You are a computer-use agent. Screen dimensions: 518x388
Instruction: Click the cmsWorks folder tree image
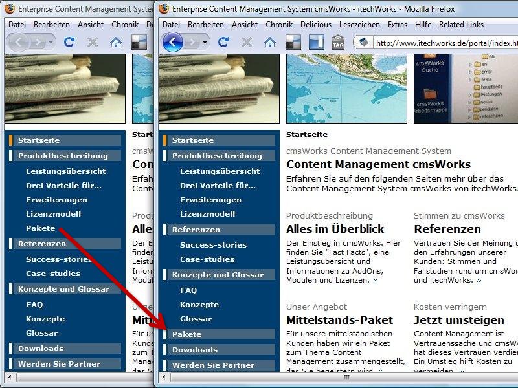[466, 89]
